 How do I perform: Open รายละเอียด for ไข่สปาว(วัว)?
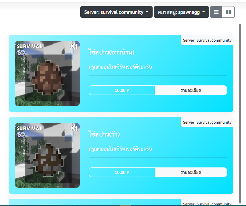(x=191, y=172)
